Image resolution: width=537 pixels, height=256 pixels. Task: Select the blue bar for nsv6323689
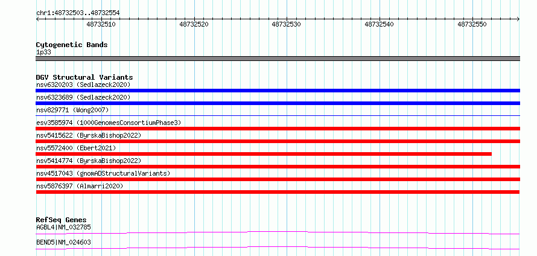(x=278, y=103)
